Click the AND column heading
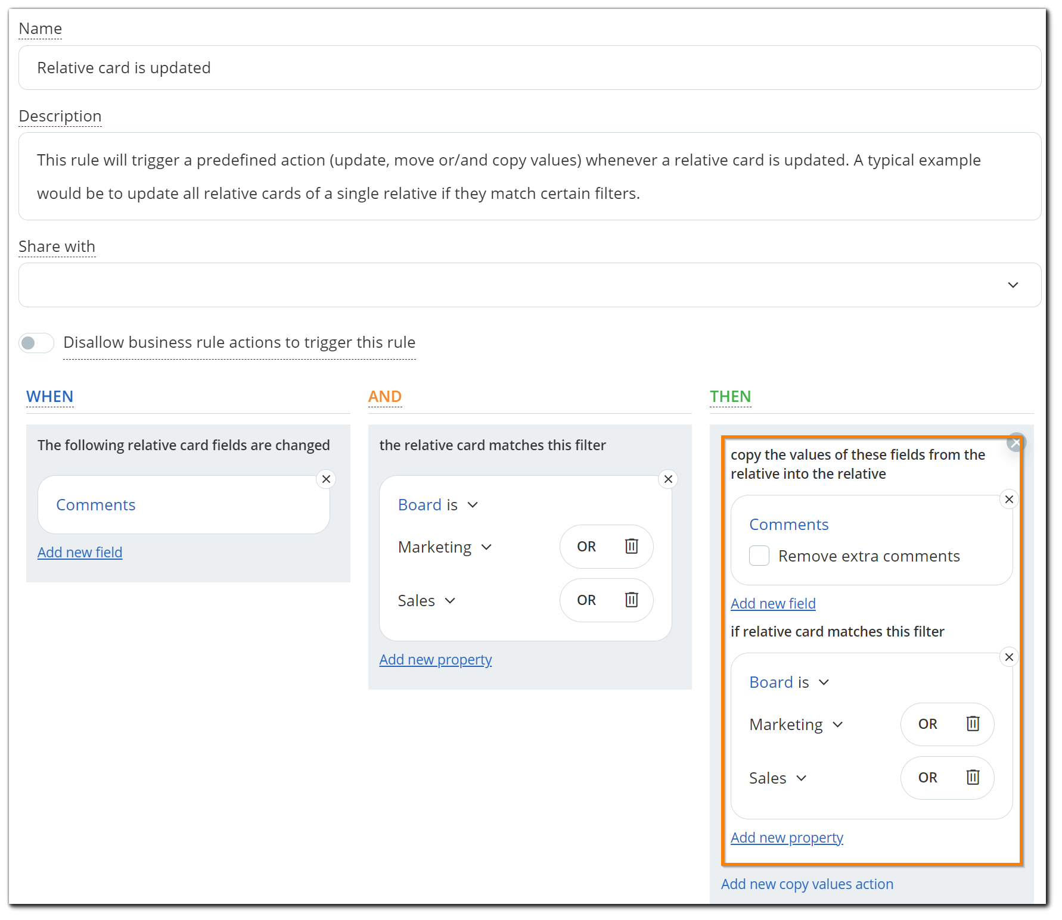1062x920 pixels. click(385, 397)
